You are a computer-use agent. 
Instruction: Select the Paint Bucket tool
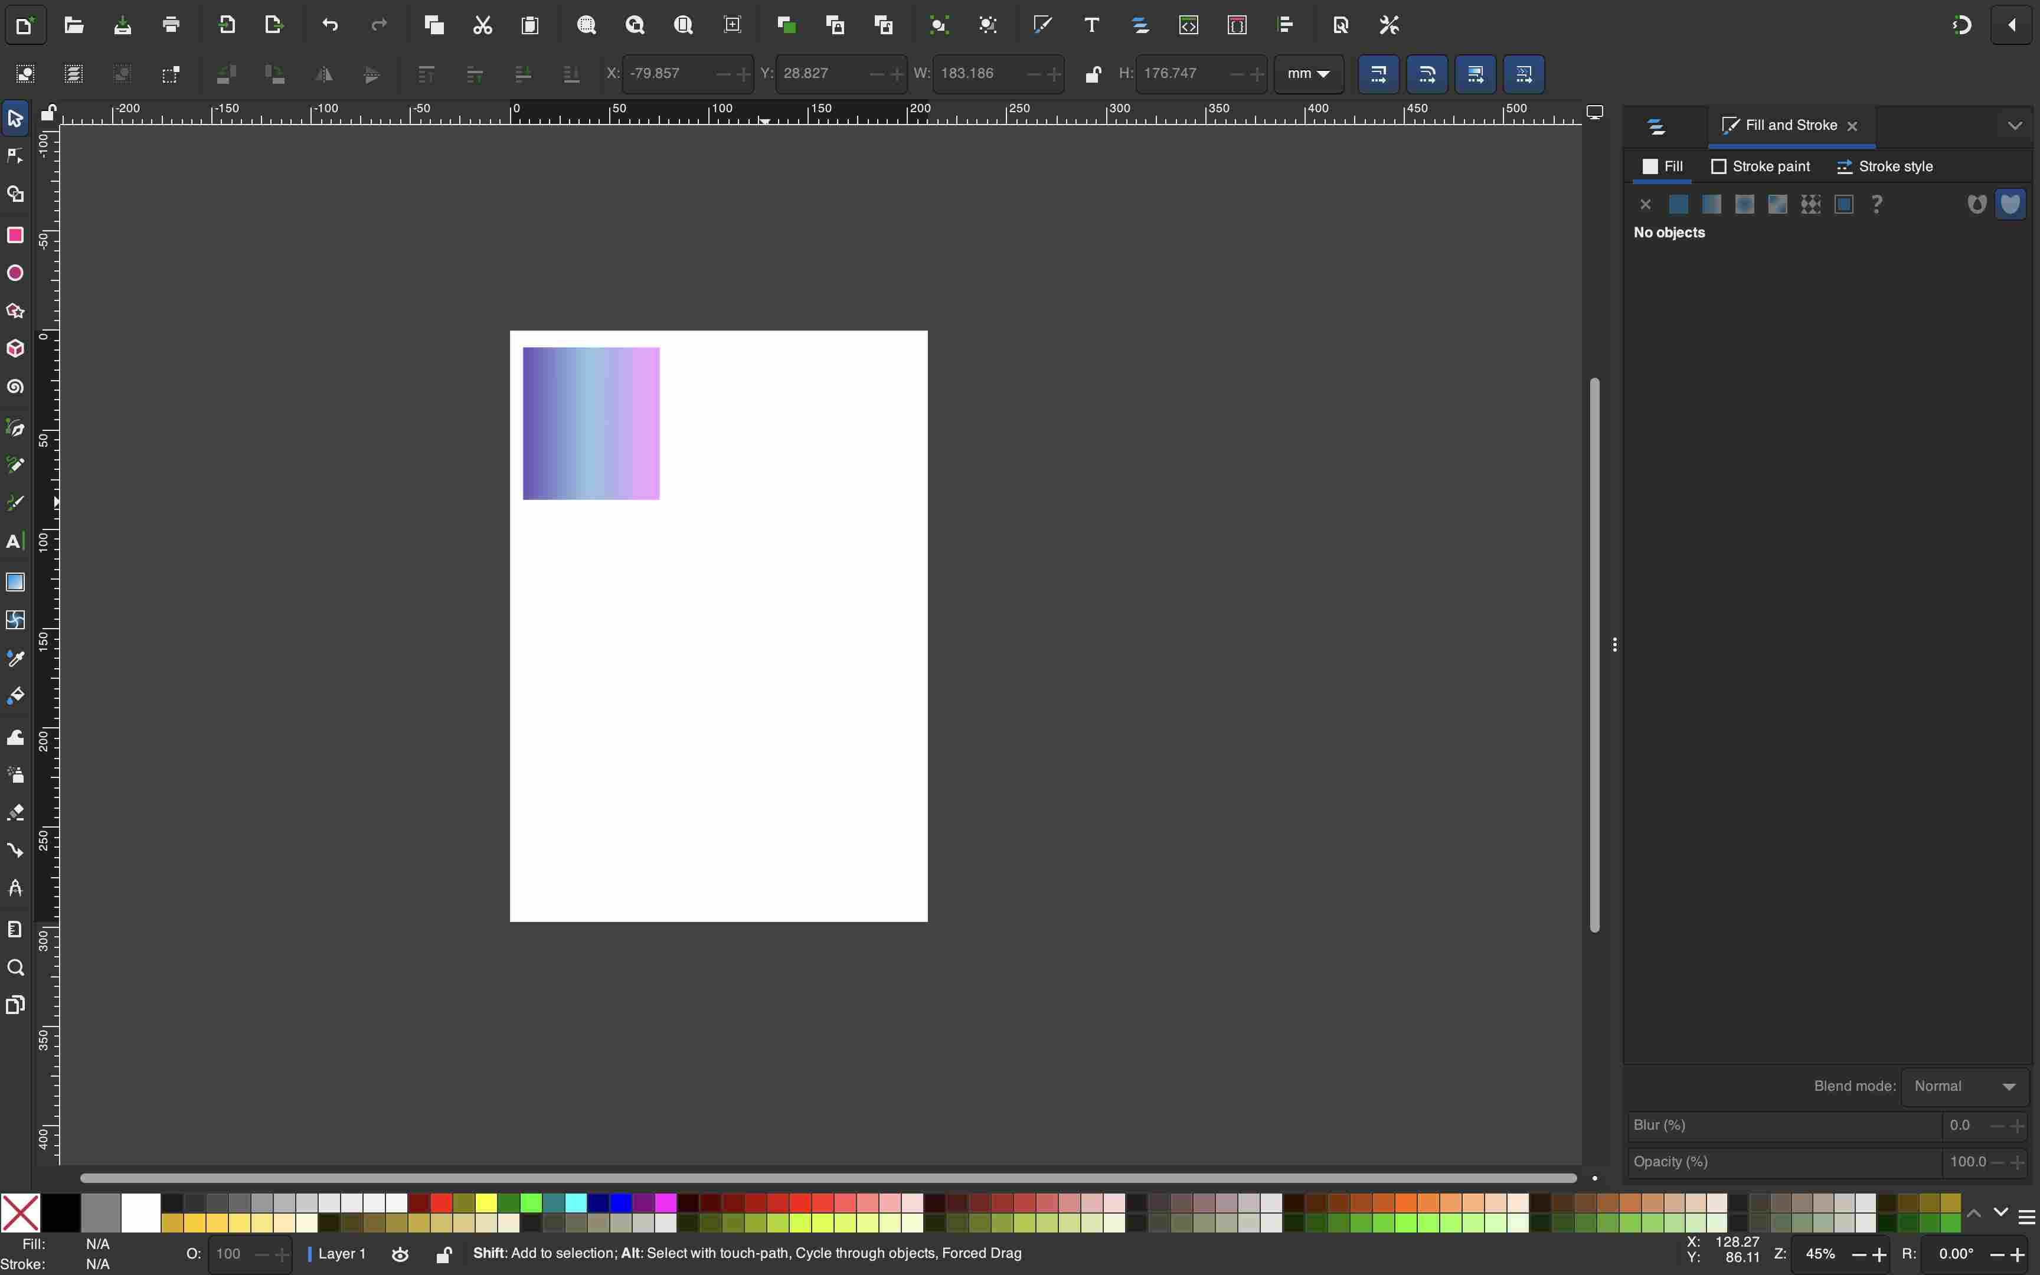point(15,697)
